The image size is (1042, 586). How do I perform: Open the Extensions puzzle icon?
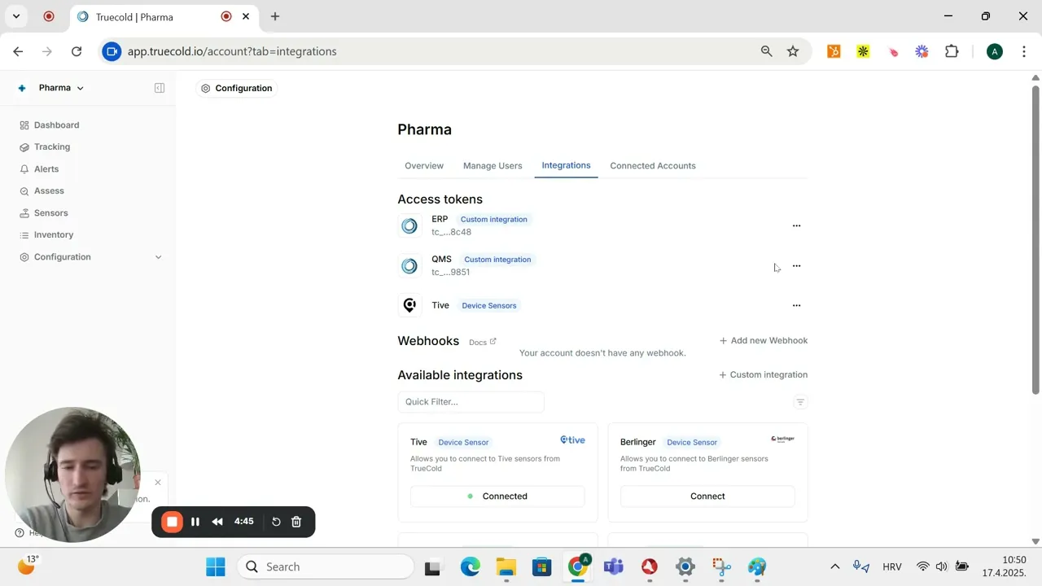[x=952, y=51]
